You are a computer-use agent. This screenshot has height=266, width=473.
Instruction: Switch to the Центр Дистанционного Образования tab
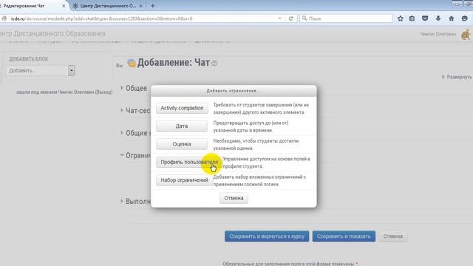tap(107, 6)
